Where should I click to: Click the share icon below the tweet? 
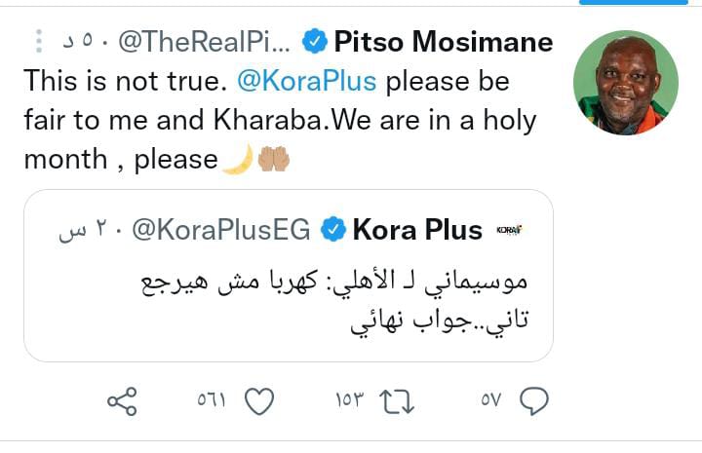click(x=121, y=400)
